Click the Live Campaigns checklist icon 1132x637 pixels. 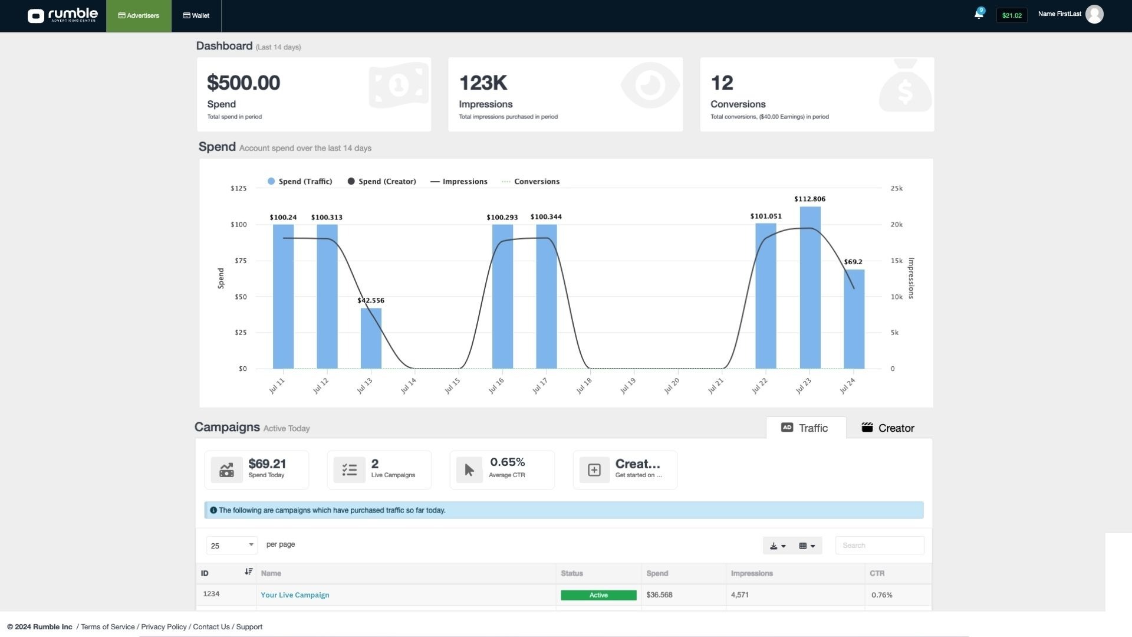pyautogui.click(x=349, y=470)
